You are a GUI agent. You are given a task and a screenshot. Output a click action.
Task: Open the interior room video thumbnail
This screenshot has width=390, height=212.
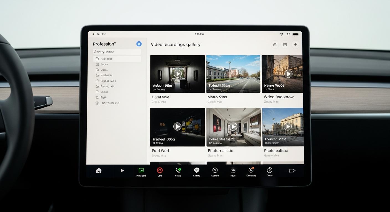coord(234,126)
